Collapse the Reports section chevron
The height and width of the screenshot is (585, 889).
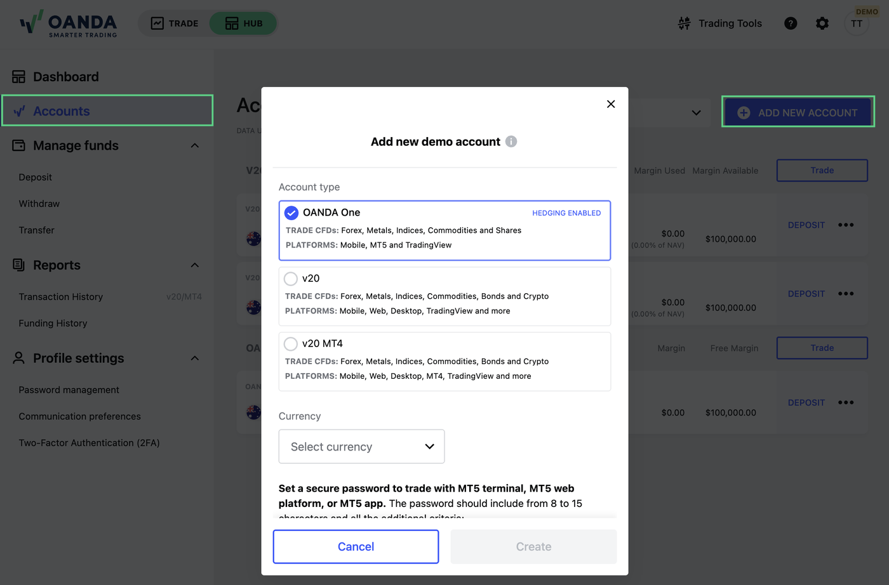pyautogui.click(x=195, y=265)
